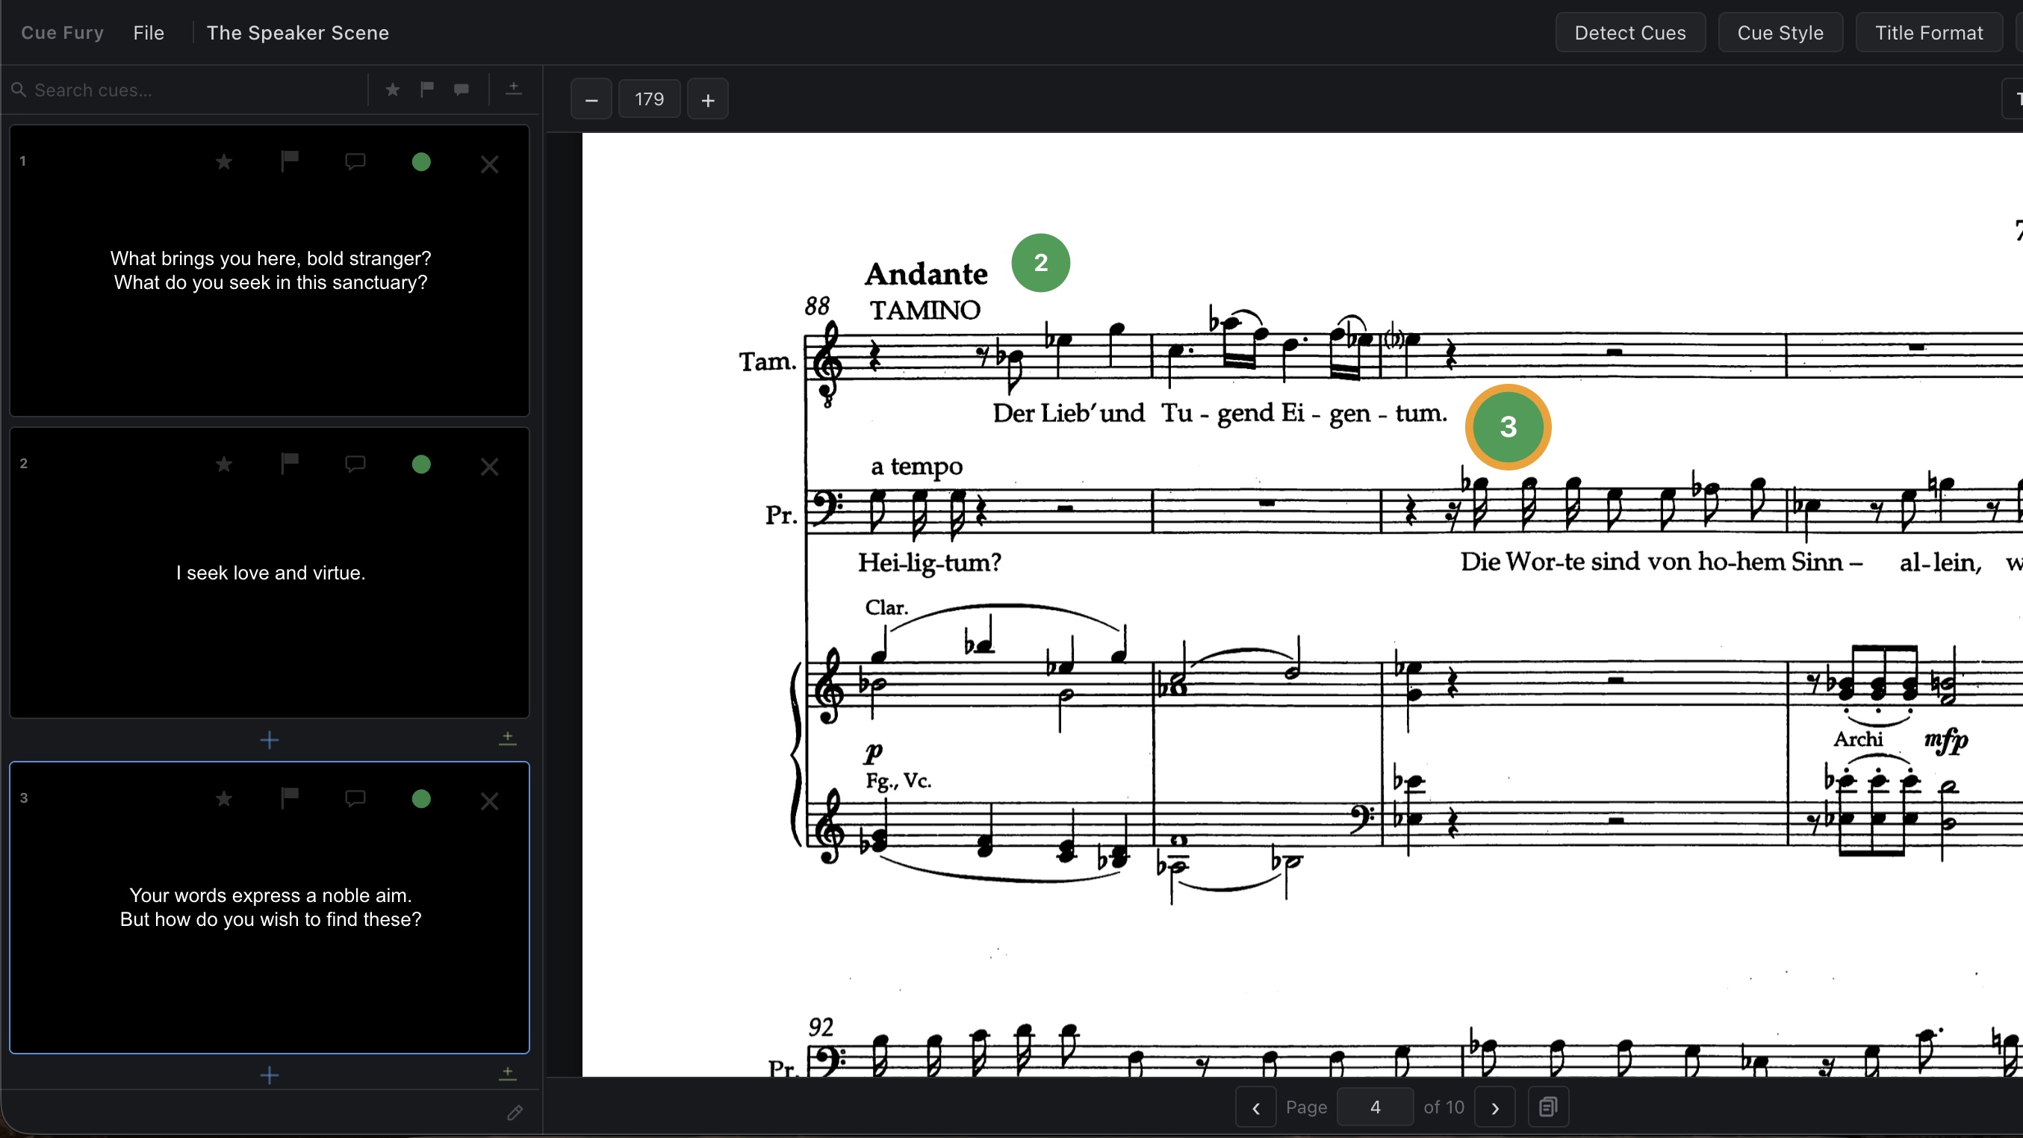Star cue 3
The height and width of the screenshot is (1138, 2023).
click(224, 799)
